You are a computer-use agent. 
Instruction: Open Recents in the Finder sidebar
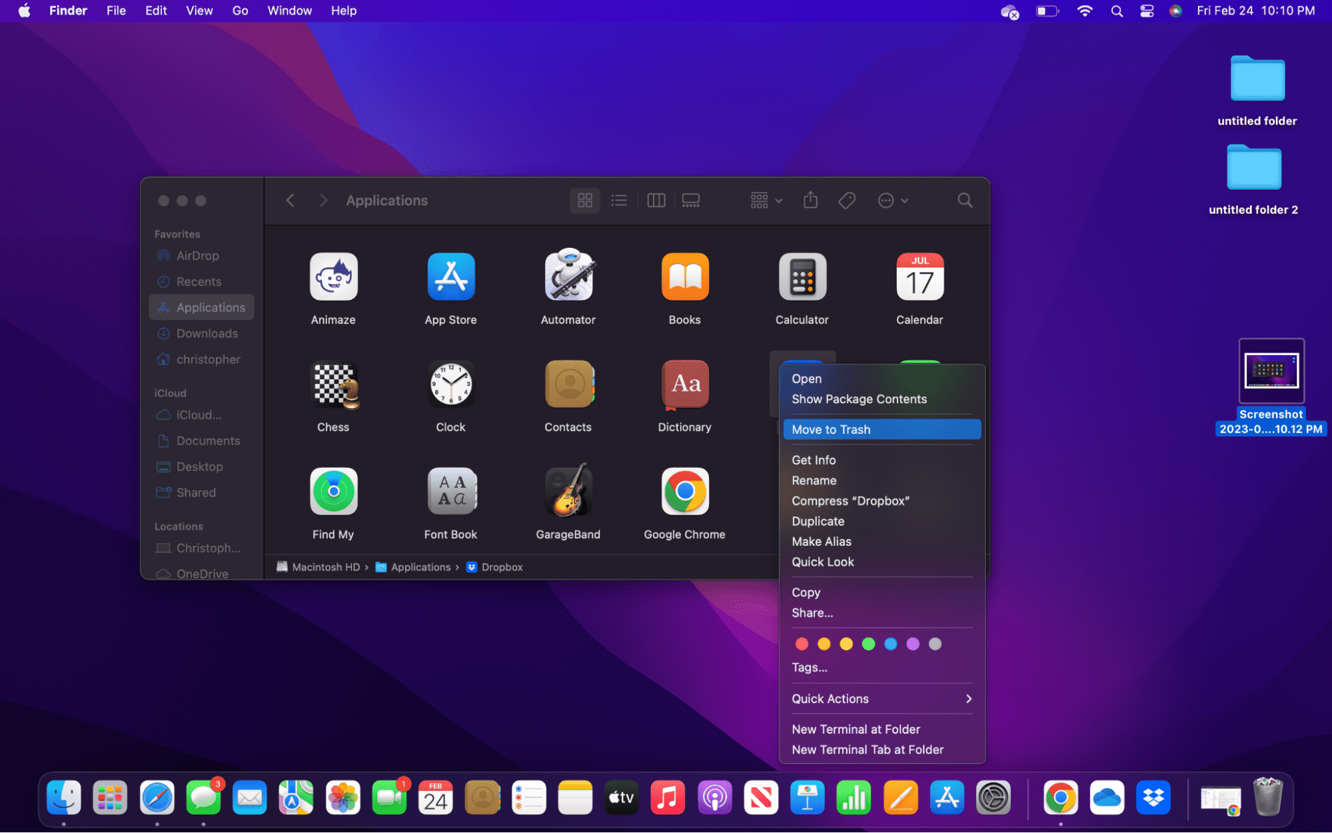[x=202, y=282]
